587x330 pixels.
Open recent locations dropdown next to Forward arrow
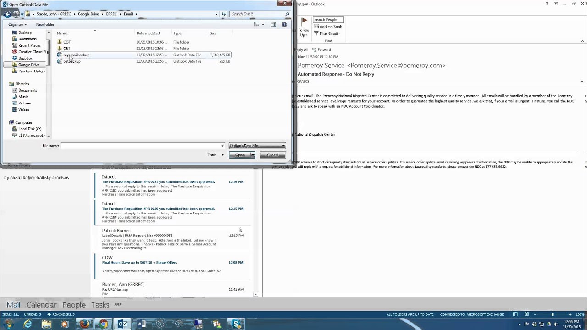[22, 14]
